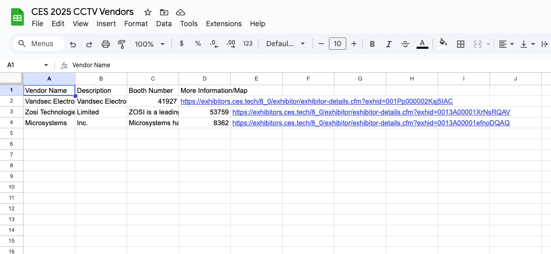Expand the horizontal align dropdown
The width and height of the screenshot is (551, 254).
point(506,44)
